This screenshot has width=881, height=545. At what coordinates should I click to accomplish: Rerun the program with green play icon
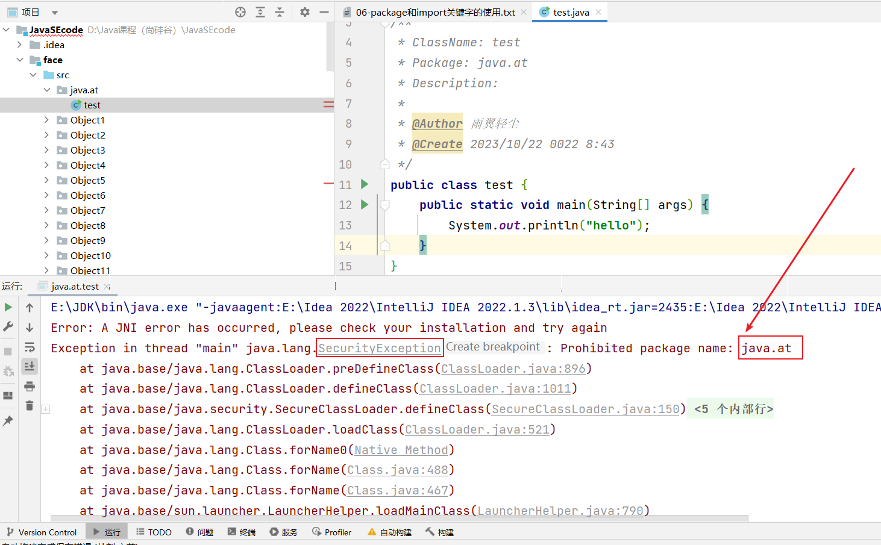click(x=8, y=307)
